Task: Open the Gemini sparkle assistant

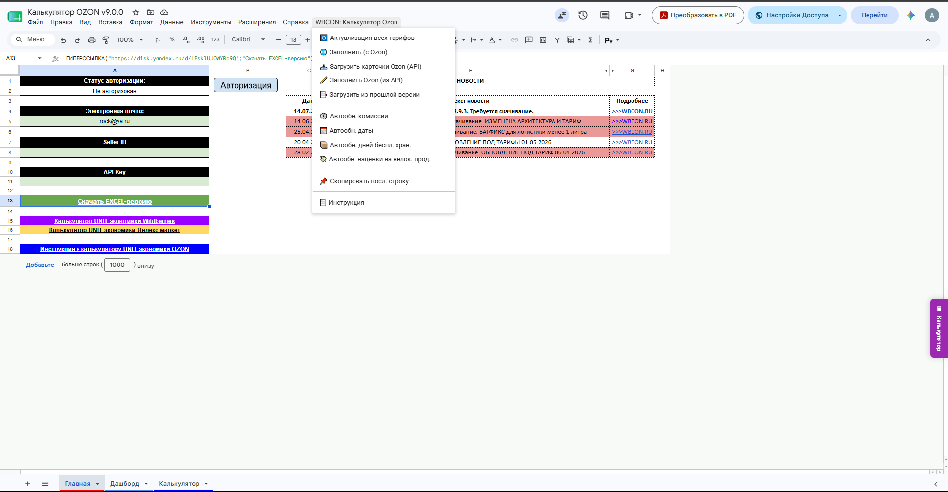Action: 911,15
